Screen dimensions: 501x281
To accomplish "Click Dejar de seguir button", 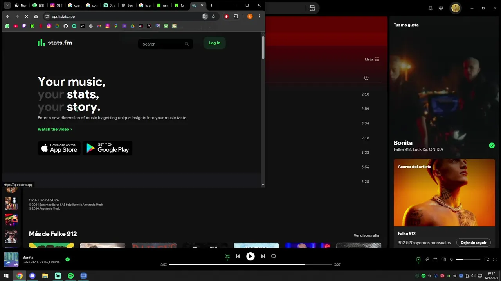I will pos(474,242).
